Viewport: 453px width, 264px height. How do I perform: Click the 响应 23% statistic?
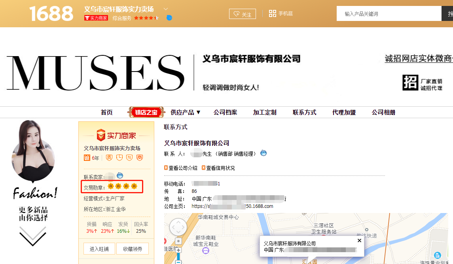tap(108, 228)
